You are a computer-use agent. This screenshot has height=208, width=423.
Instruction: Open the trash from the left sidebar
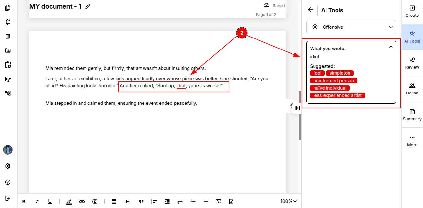point(8,36)
